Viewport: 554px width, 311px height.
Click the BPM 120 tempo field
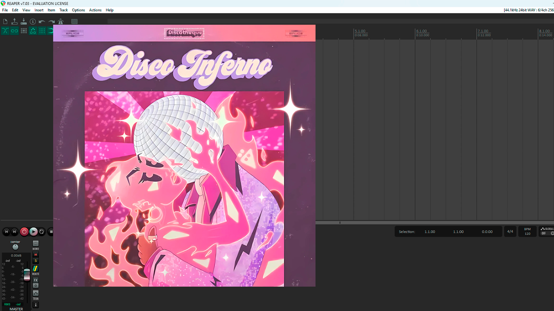527,232
